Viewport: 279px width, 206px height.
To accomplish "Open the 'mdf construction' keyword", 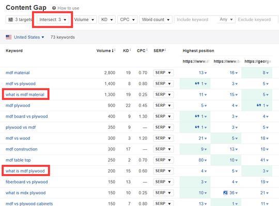I will click(22, 149).
